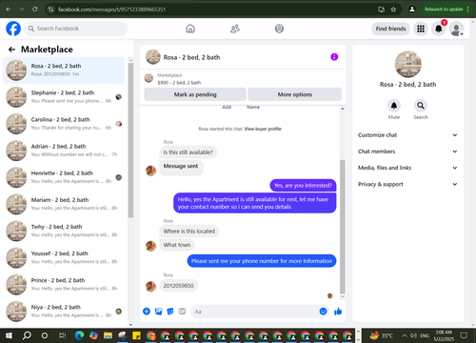Open View buyer profile link
Viewport: 476px width, 343px height.
point(263,129)
